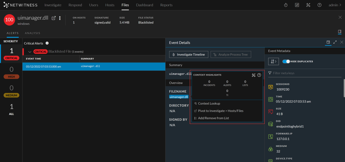This screenshot has height=162, width=345.
Task: Click Pivot to Investigate > Hosts/Files
Action: 220,111
